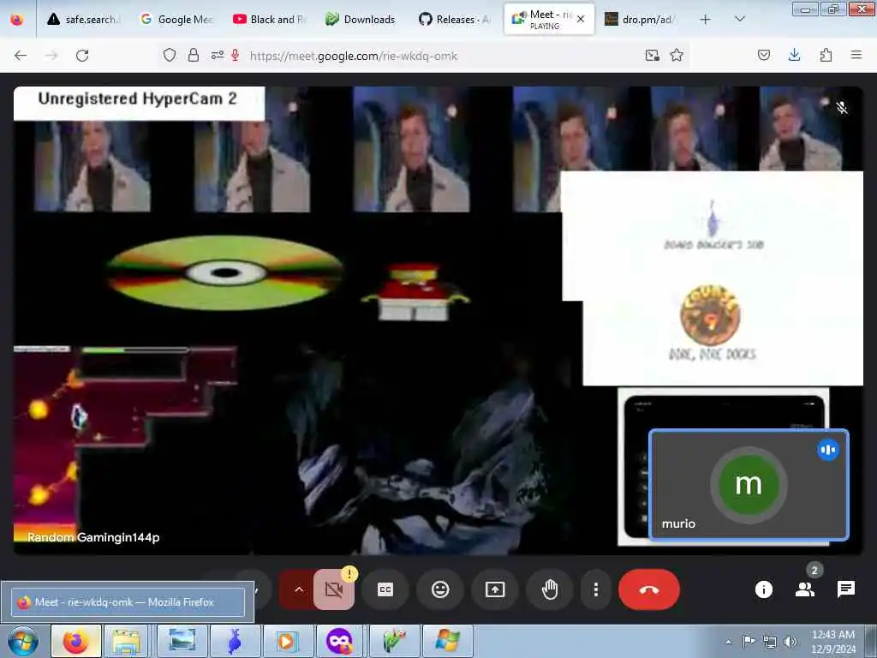Click the microphone permission indicator in URL bar

(x=236, y=56)
